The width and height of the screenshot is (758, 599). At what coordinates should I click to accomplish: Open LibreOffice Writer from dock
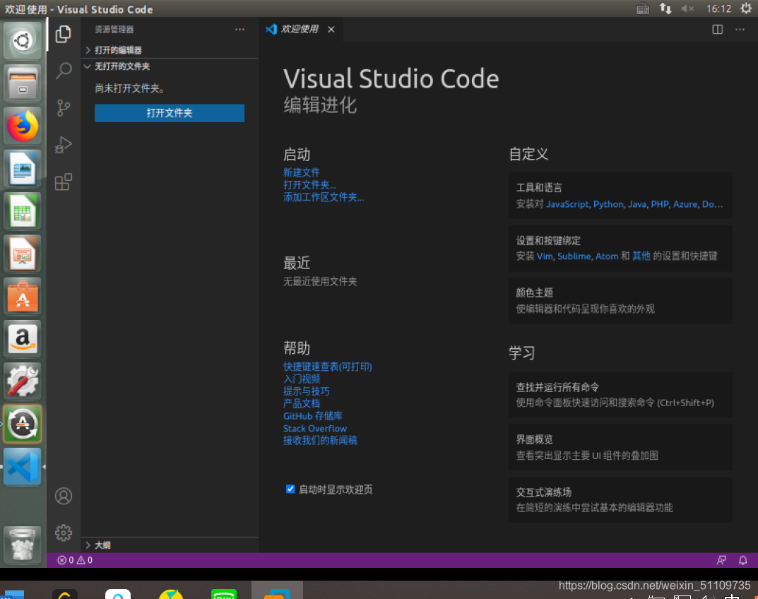point(22,168)
